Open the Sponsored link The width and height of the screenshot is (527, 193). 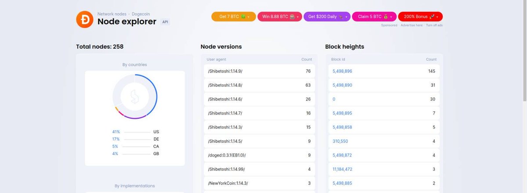[x=389, y=25]
